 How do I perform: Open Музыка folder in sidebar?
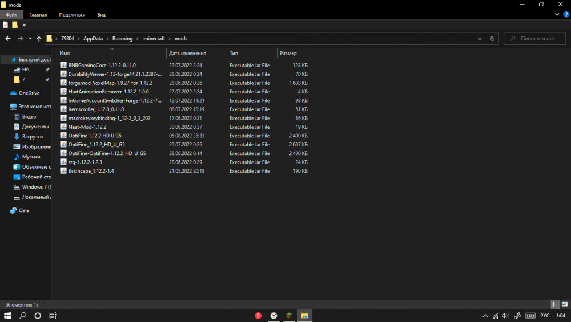[31, 157]
